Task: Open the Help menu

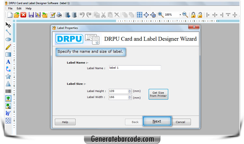Action: pos(29,8)
